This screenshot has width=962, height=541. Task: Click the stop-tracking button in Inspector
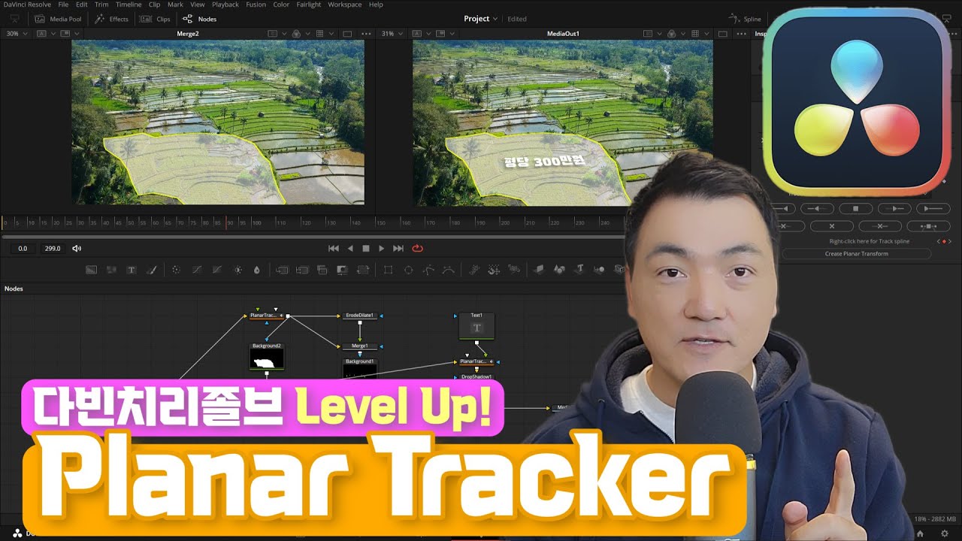pyautogui.click(x=855, y=208)
